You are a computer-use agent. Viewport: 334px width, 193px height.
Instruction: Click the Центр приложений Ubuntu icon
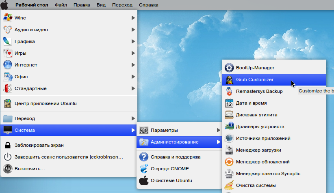click(x=8, y=103)
